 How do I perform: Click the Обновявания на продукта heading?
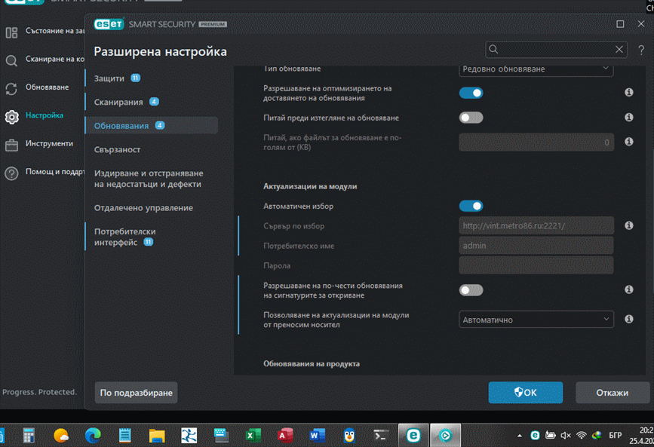(311, 363)
